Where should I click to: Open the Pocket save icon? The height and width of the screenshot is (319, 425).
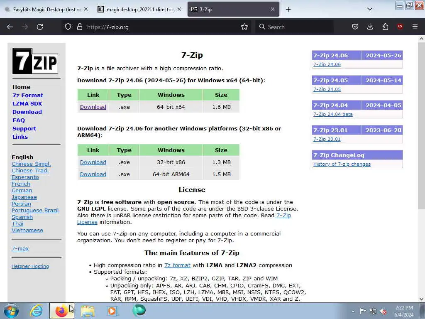coord(355,27)
